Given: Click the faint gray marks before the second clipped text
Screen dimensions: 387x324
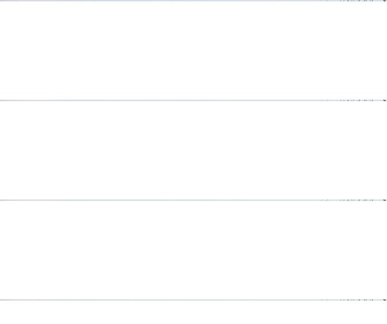Looking at the screenshot, I should pyautogui.click(x=324, y=101).
